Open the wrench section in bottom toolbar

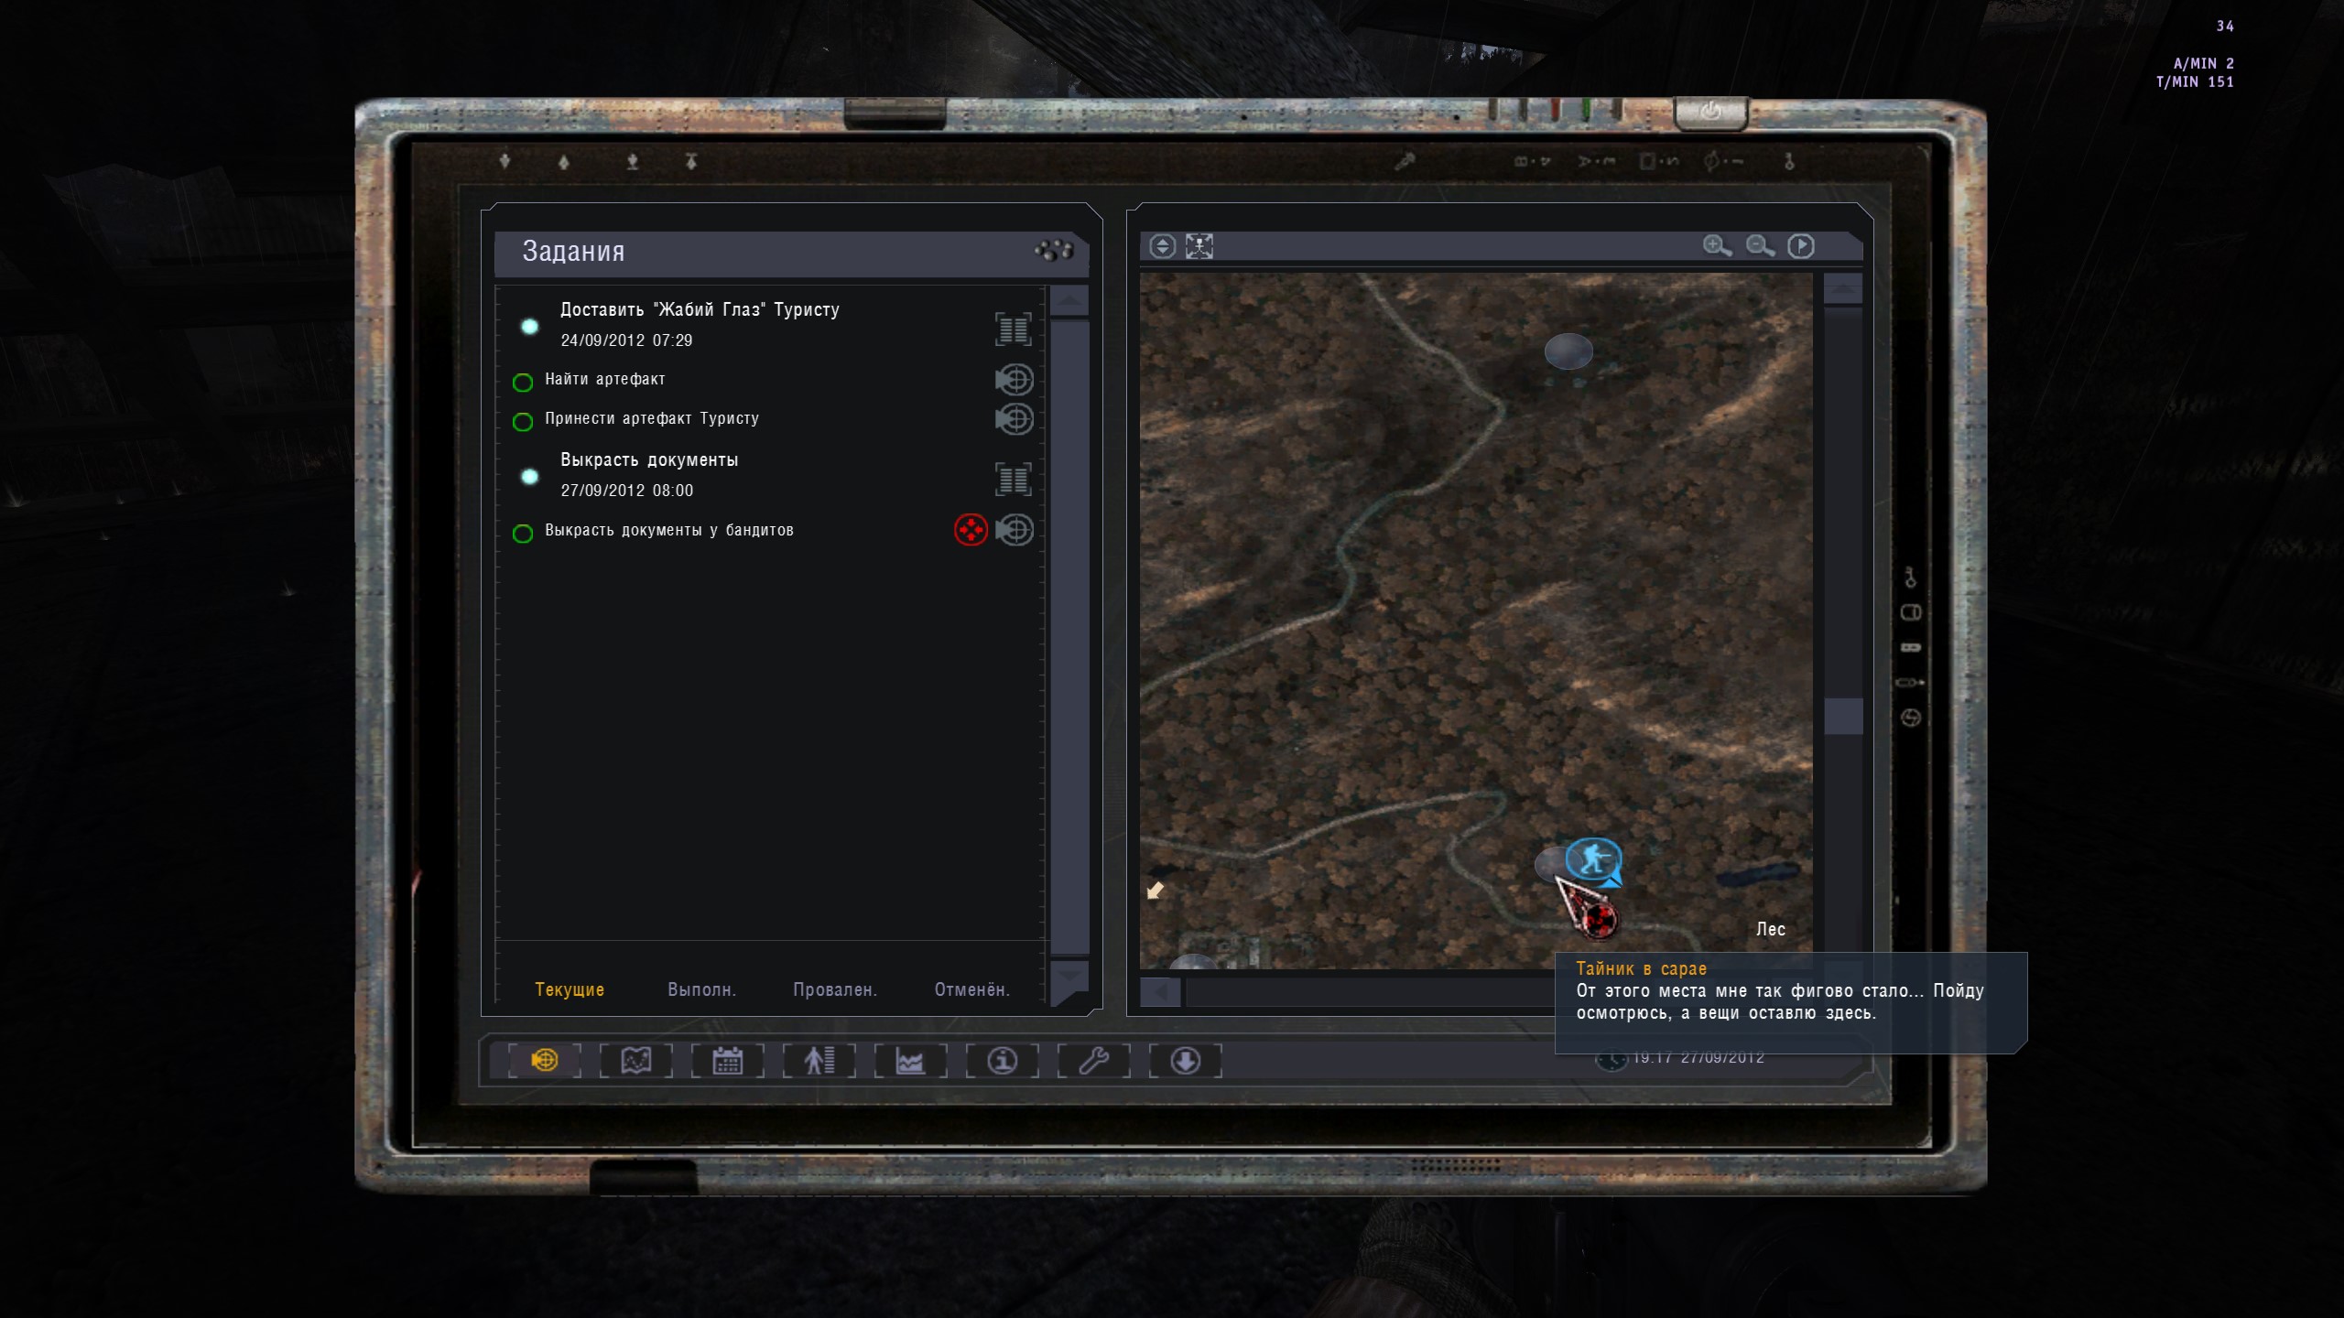click(1093, 1060)
